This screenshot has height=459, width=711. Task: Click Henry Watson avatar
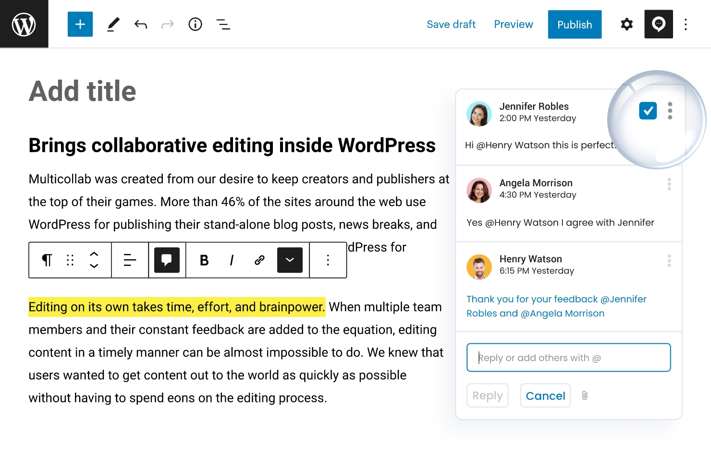pyautogui.click(x=479, y=266)
